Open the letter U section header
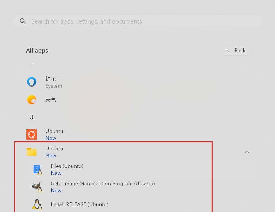The image size is (275, 212). click(31, 117)
